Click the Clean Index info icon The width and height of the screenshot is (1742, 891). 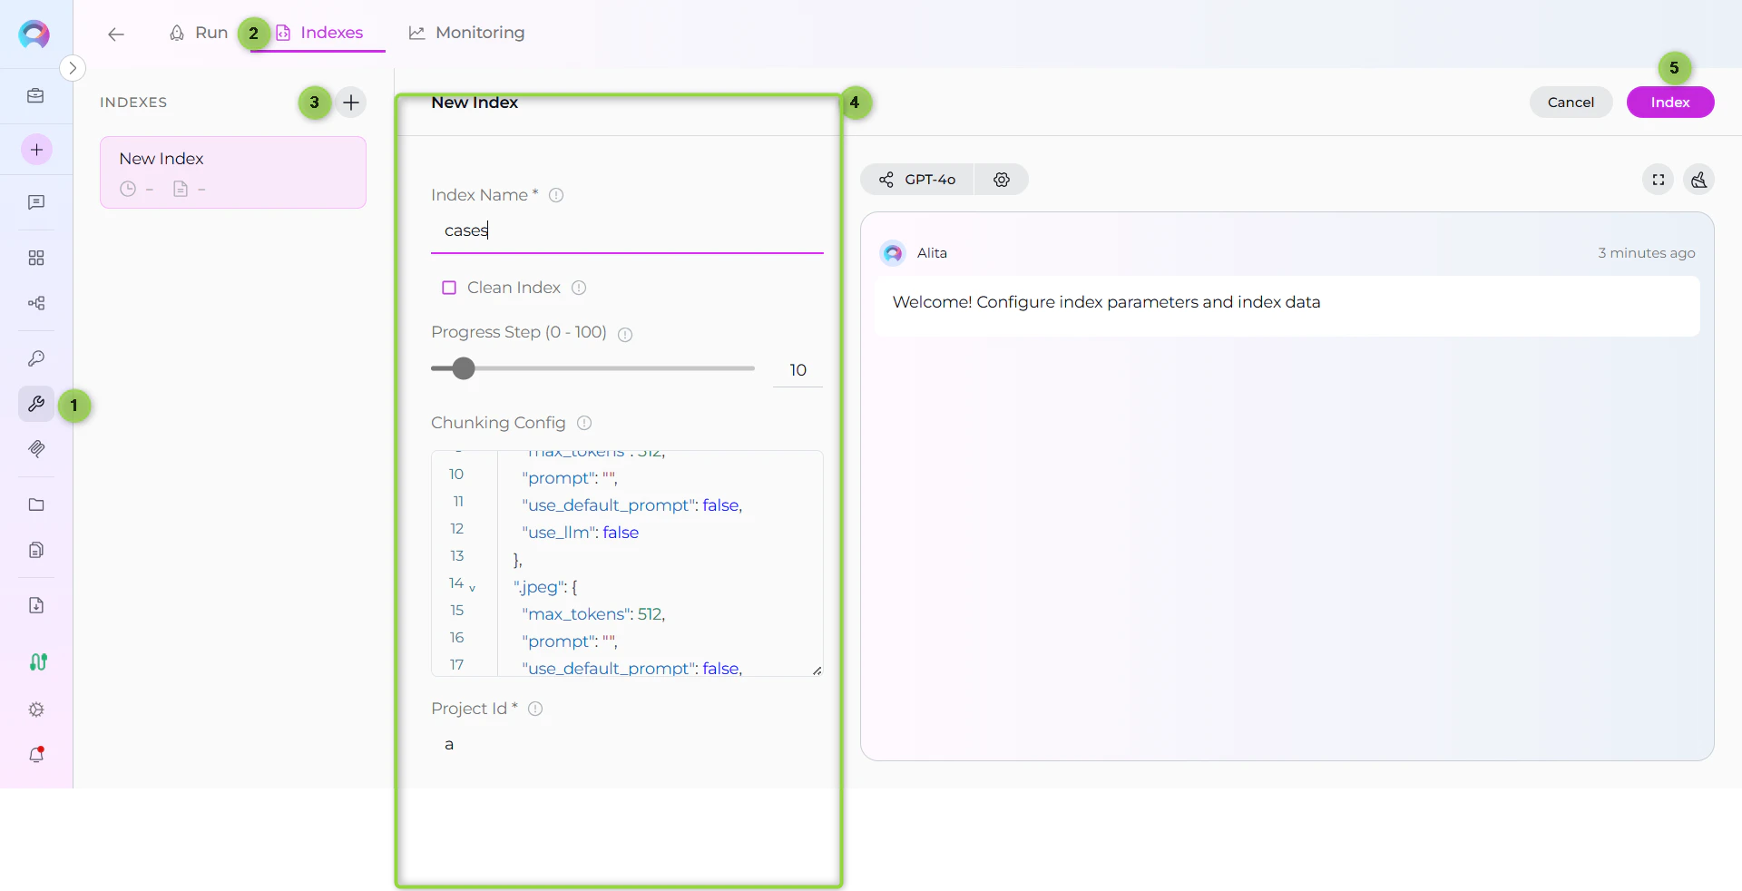[x=579, y=288]
